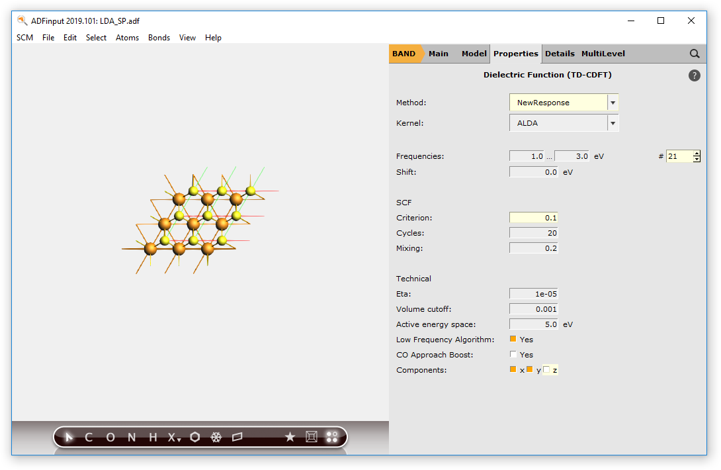Viewport: 721px width, 470px height.
Task: Open the Select menu
Action: pos(96,38)
